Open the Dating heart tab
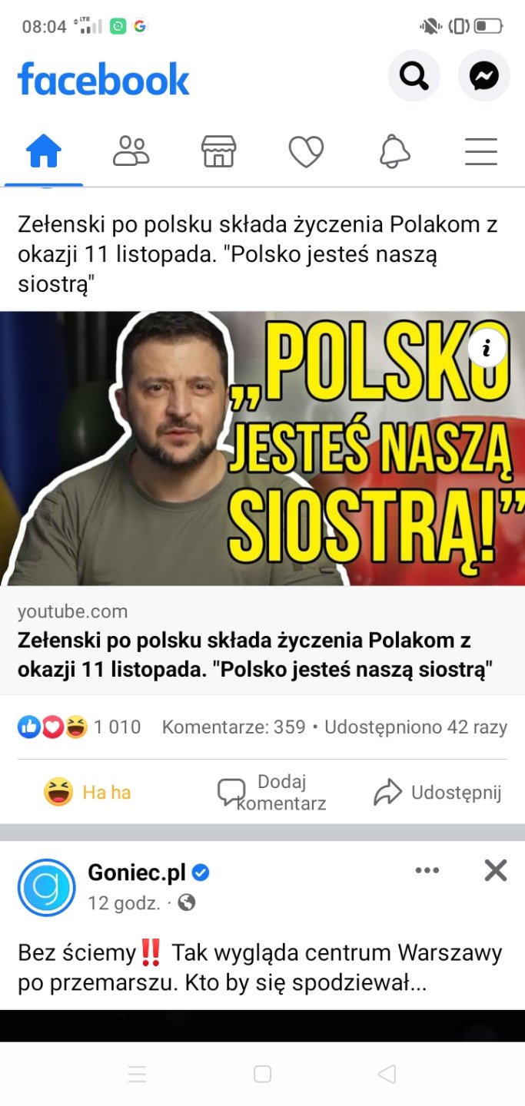 pos(306,151)
